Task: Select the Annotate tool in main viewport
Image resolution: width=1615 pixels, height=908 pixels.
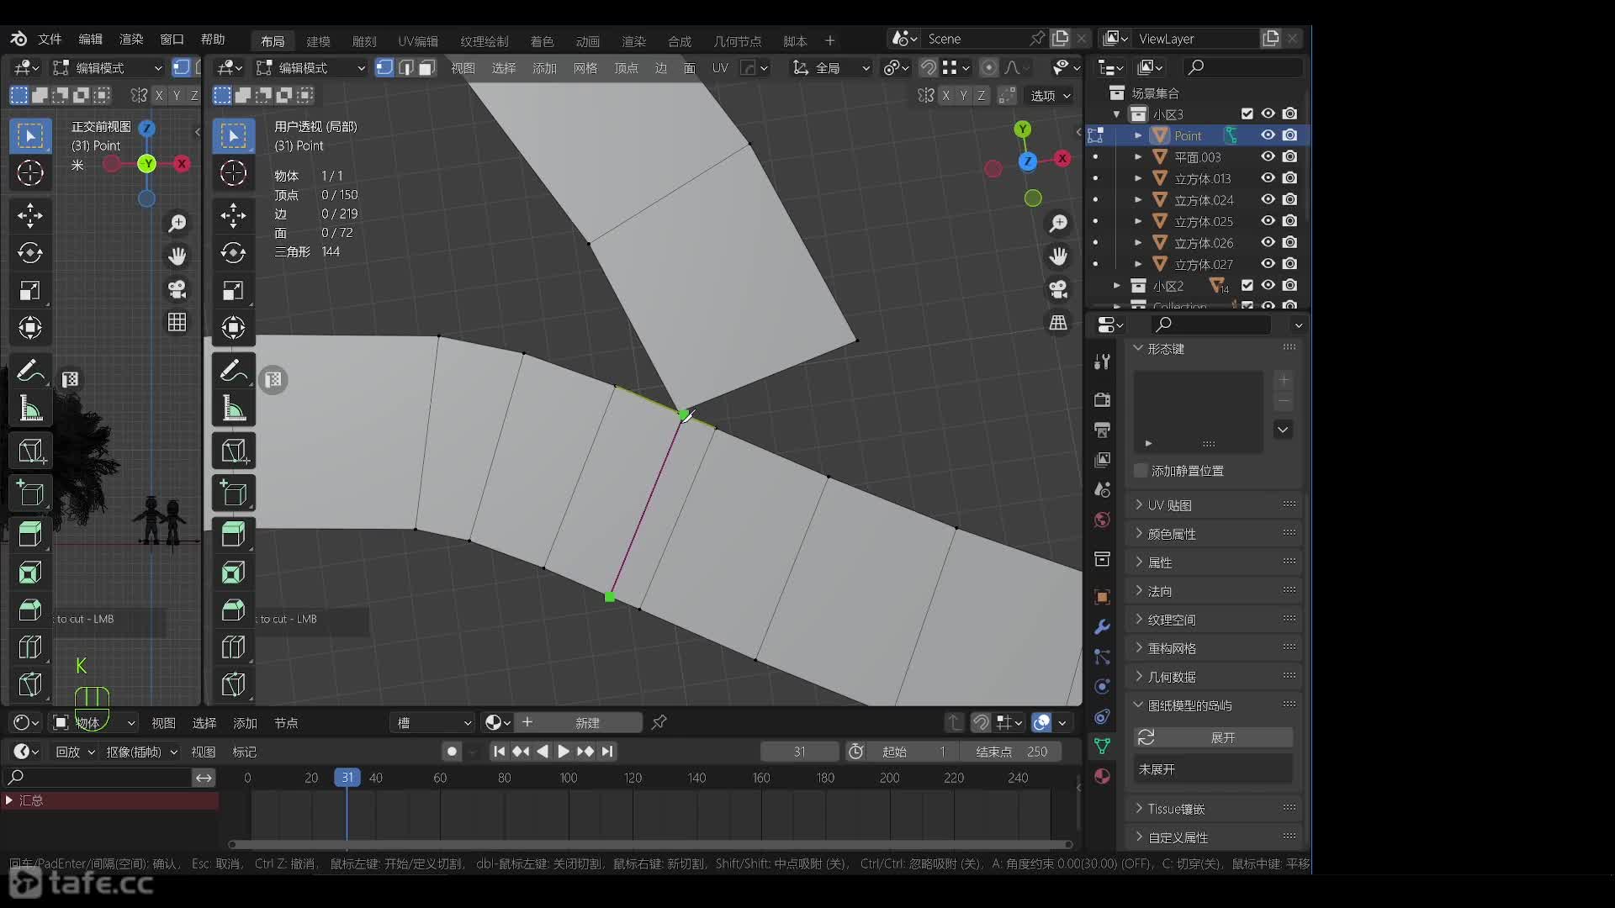Action: coord(233,371)
